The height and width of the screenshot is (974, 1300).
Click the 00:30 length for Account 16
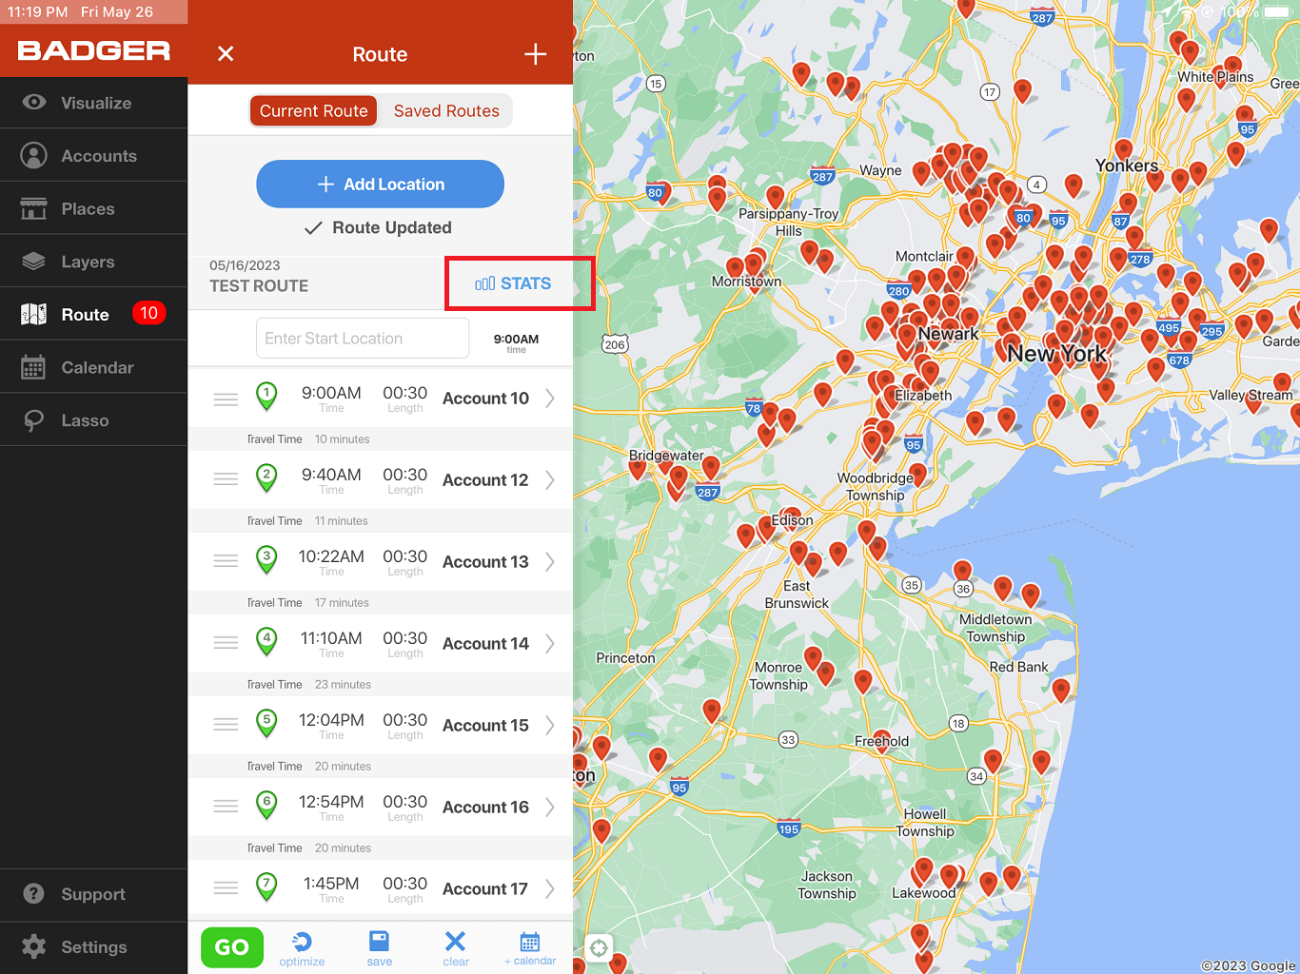coord(404,802)
